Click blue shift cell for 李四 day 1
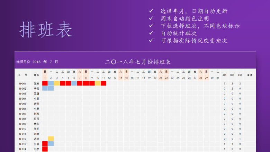The width and height of the screenshot is (270, 152). (x=45, y=89)
